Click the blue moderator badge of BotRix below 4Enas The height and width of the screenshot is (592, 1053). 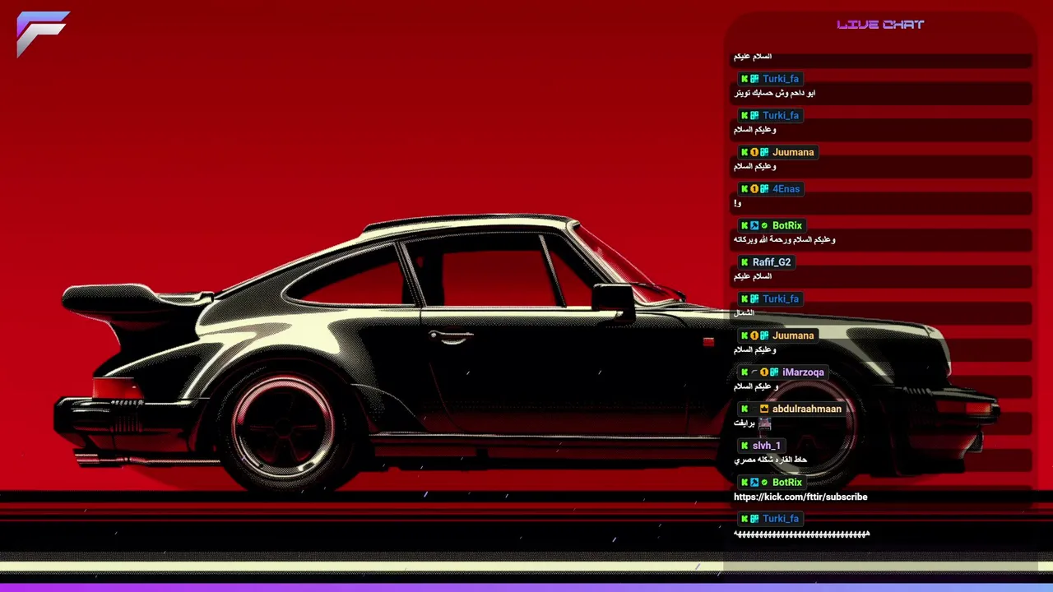click(x=754, y=225)
